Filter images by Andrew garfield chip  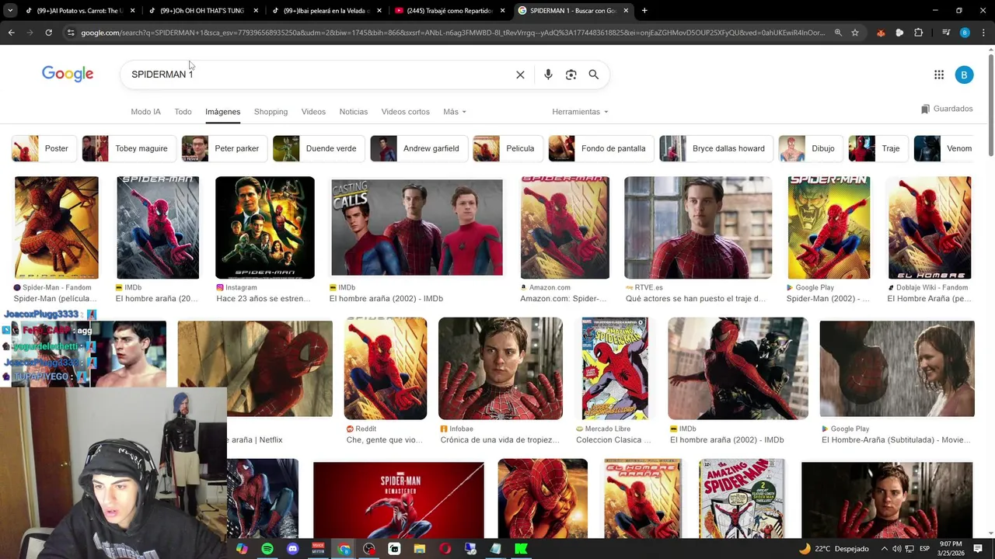(417, 148)
